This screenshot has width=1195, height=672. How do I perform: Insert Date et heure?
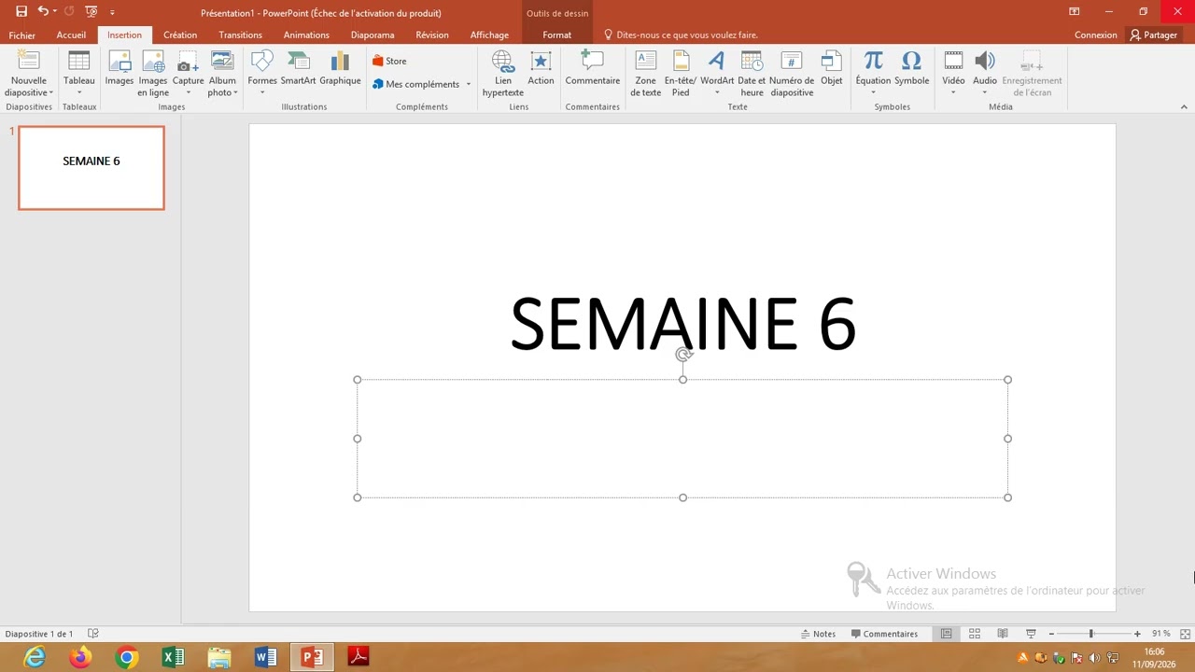tap(752, 73)
